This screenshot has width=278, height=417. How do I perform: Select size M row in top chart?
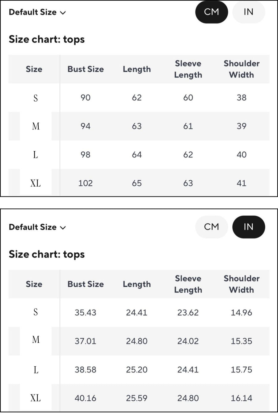pyautogui.click(x=36, y=126)
